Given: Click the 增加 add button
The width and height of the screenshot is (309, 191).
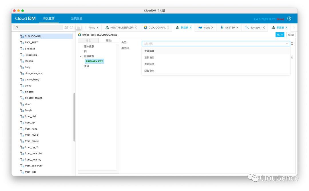Looking at the screenshot, I should coord(88,41).
